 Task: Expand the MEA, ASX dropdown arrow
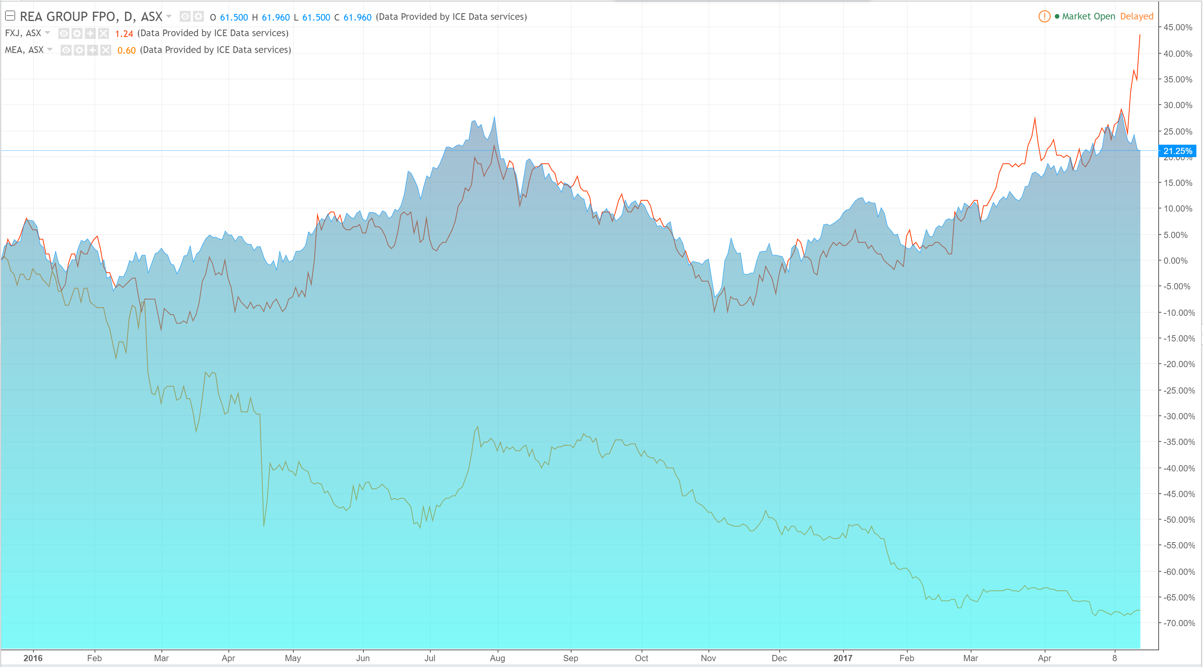(50, 49)
